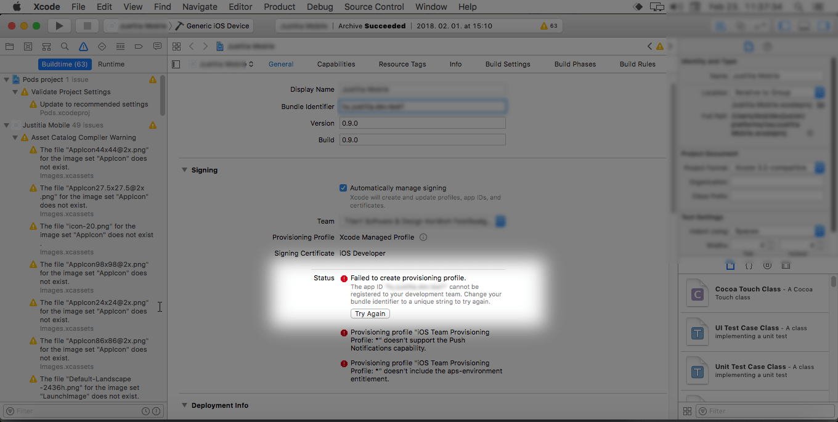Open the Breakpoint navigator tag icon

pyautogui.click(x=138, y=46)
